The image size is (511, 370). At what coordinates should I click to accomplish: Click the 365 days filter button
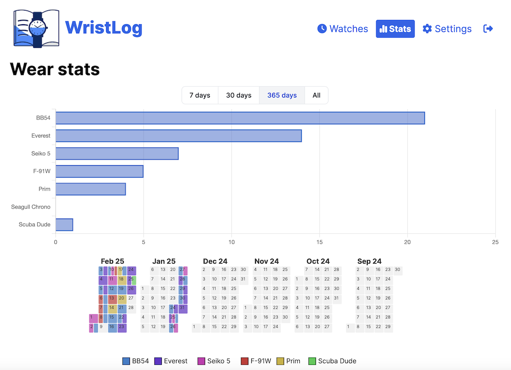282,95
